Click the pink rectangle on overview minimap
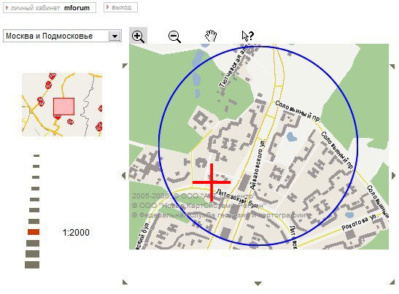The height and width of the screenshot is (294, 399). [x=64, y=107]
